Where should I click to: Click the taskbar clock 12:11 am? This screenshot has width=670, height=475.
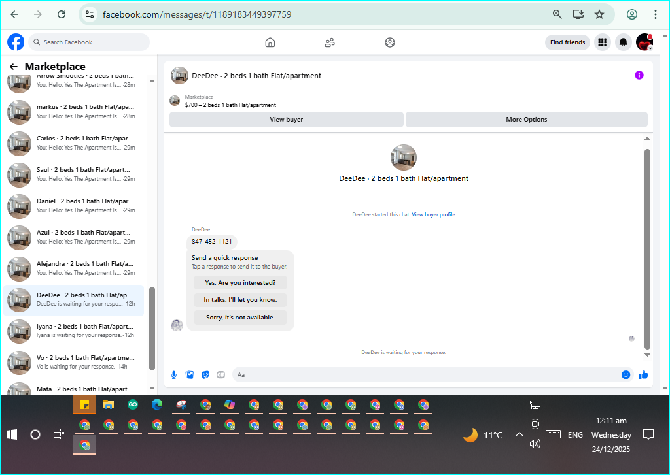click(x=611, y=421)
